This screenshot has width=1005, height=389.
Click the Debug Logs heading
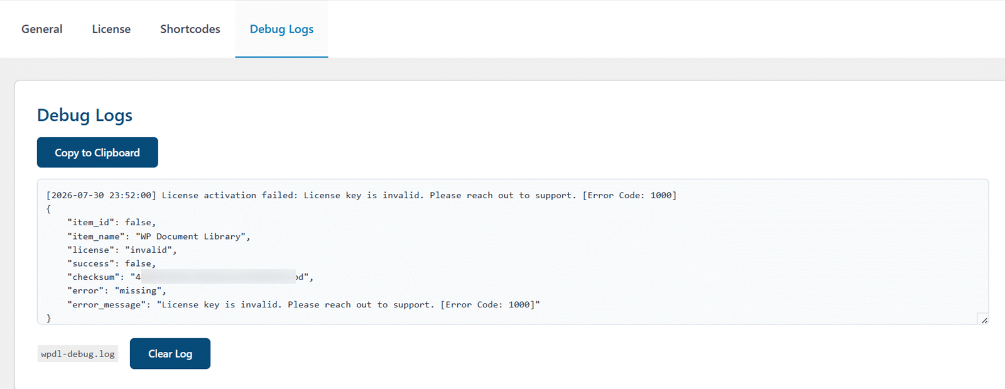85,115
